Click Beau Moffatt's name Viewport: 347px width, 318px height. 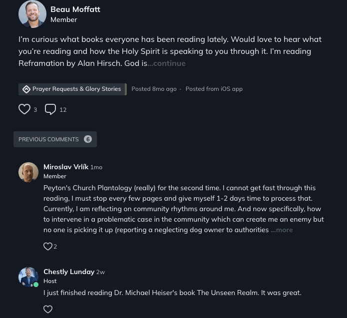[x=75, y=9]
